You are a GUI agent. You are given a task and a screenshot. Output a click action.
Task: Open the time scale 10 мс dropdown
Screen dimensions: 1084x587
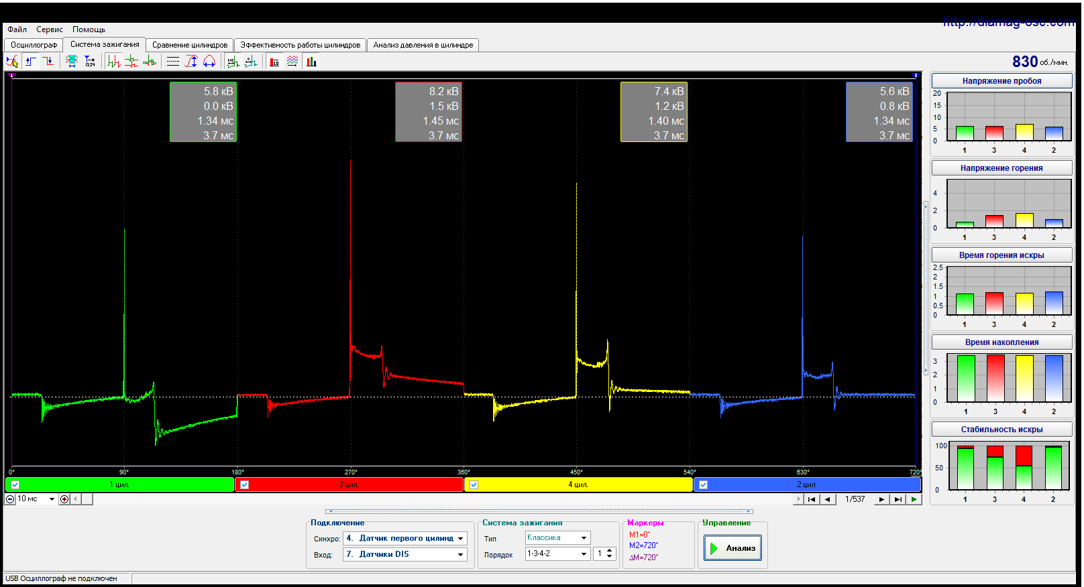click(x=52, y=499)
